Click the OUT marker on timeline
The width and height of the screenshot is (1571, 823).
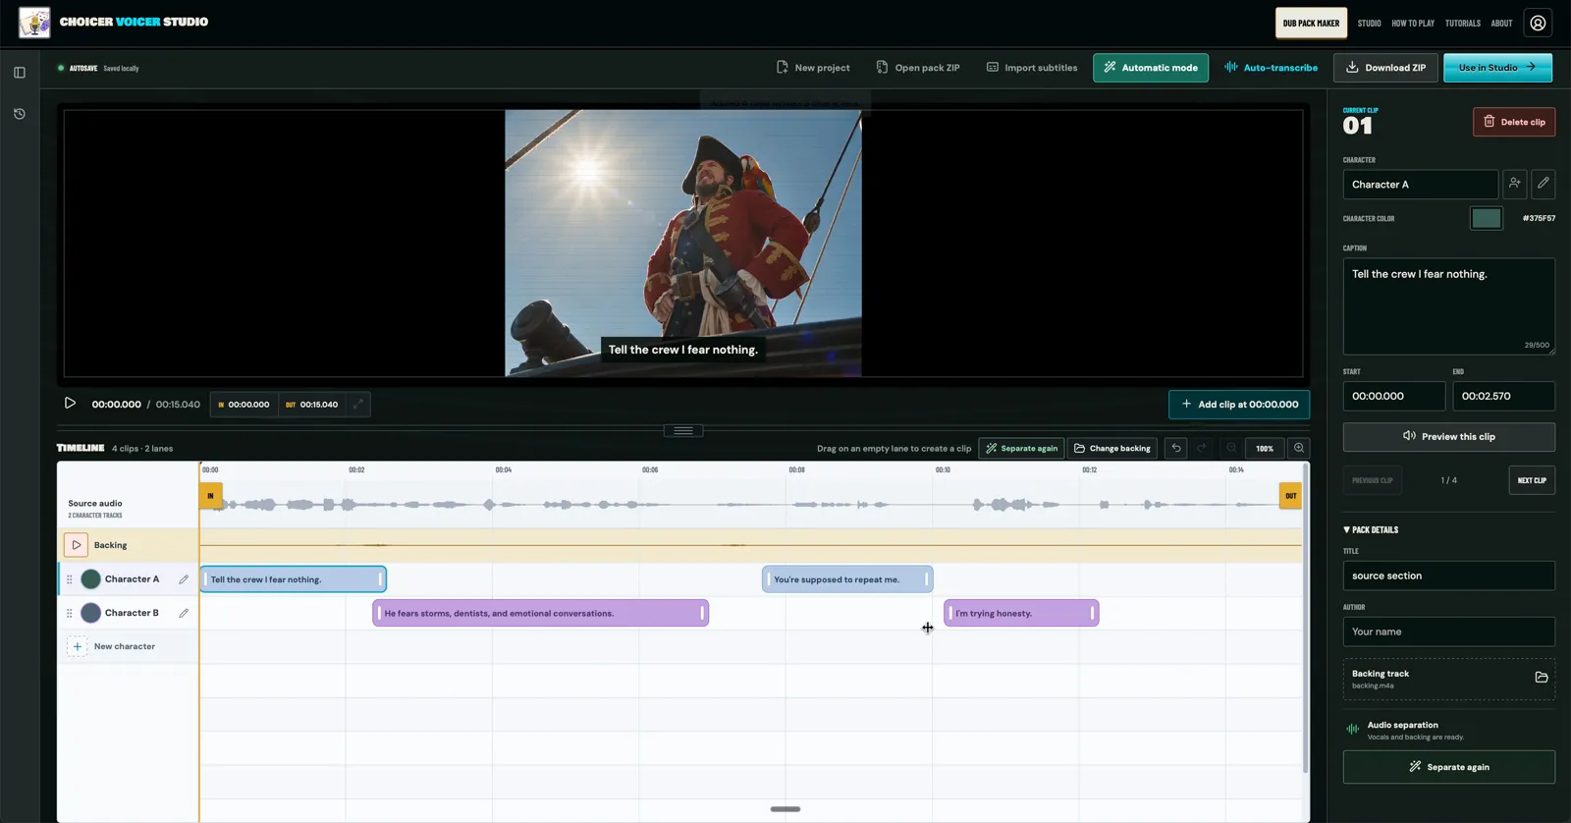coord(1290,496)
